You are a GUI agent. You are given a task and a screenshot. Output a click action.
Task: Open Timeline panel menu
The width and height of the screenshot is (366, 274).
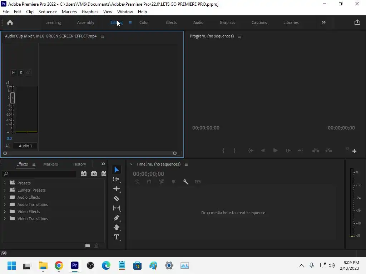pyautogui.click(x=186, y=164)
